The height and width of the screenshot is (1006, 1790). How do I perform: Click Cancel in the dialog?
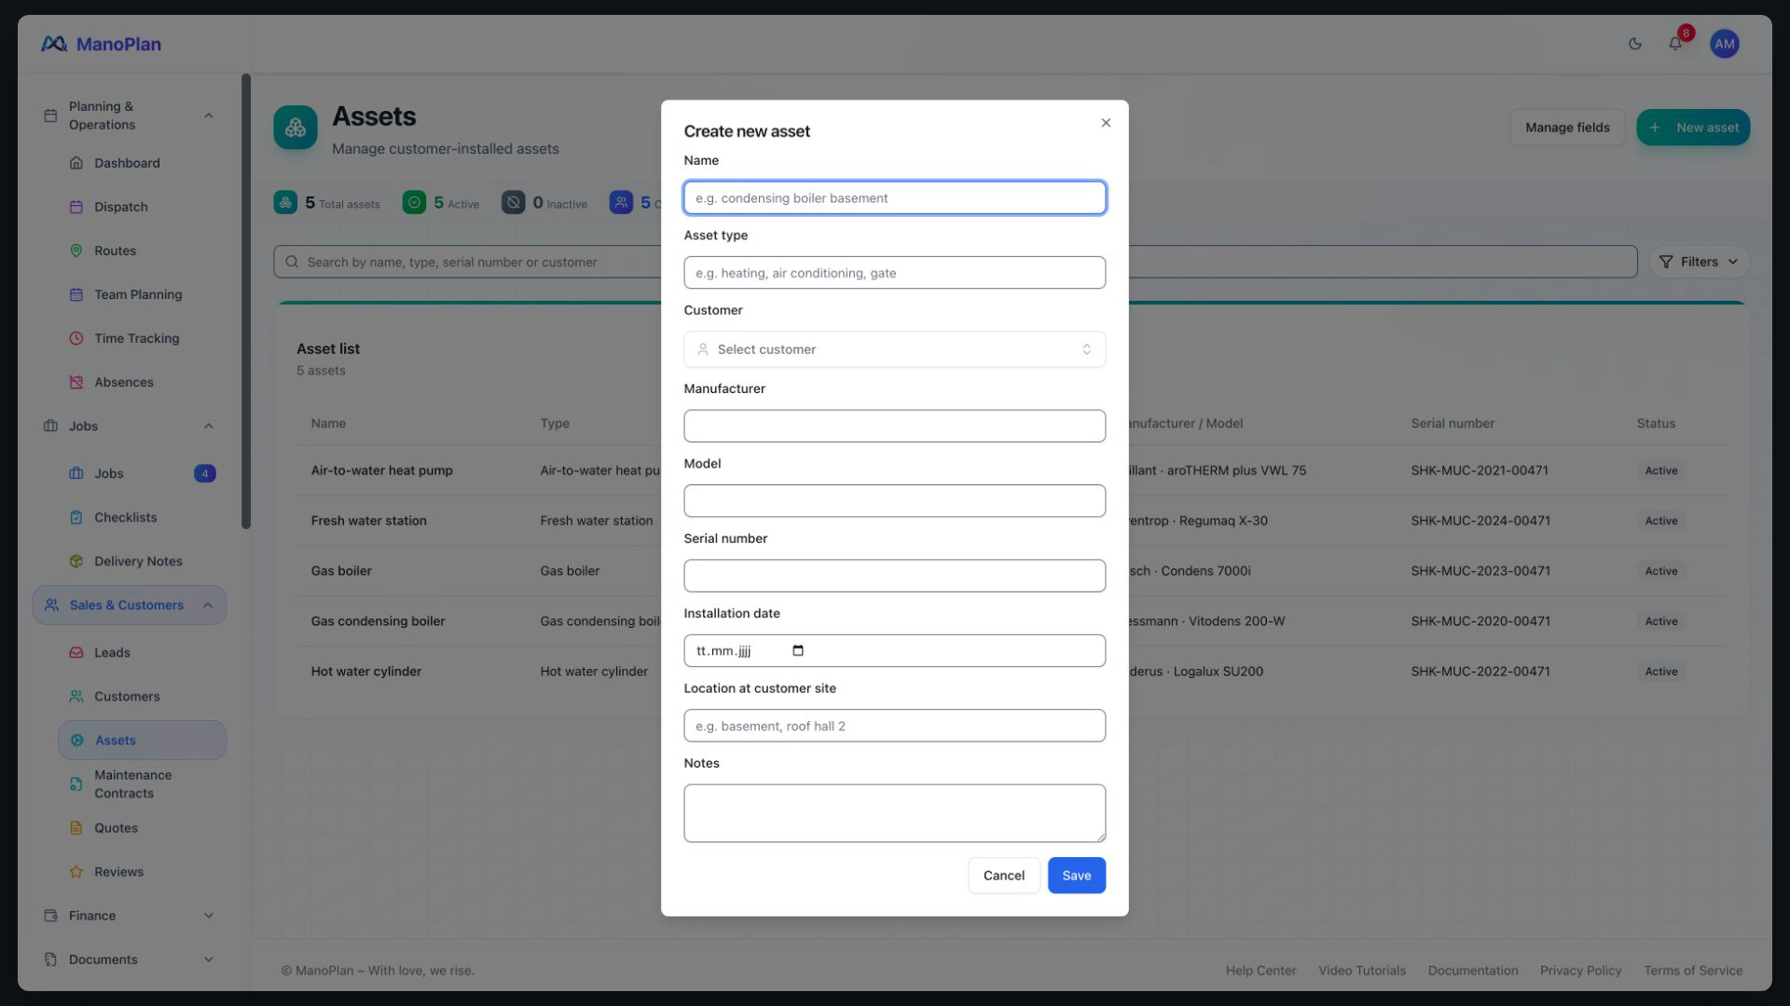point(1003,876)
